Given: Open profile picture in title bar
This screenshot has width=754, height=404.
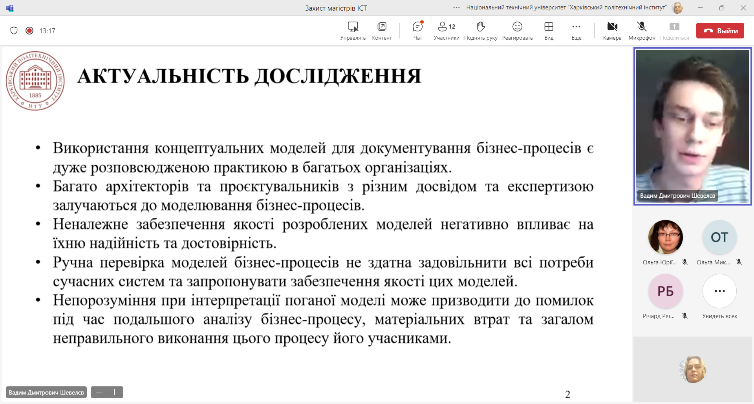Looking at the screenshot, I should (677, 8).
